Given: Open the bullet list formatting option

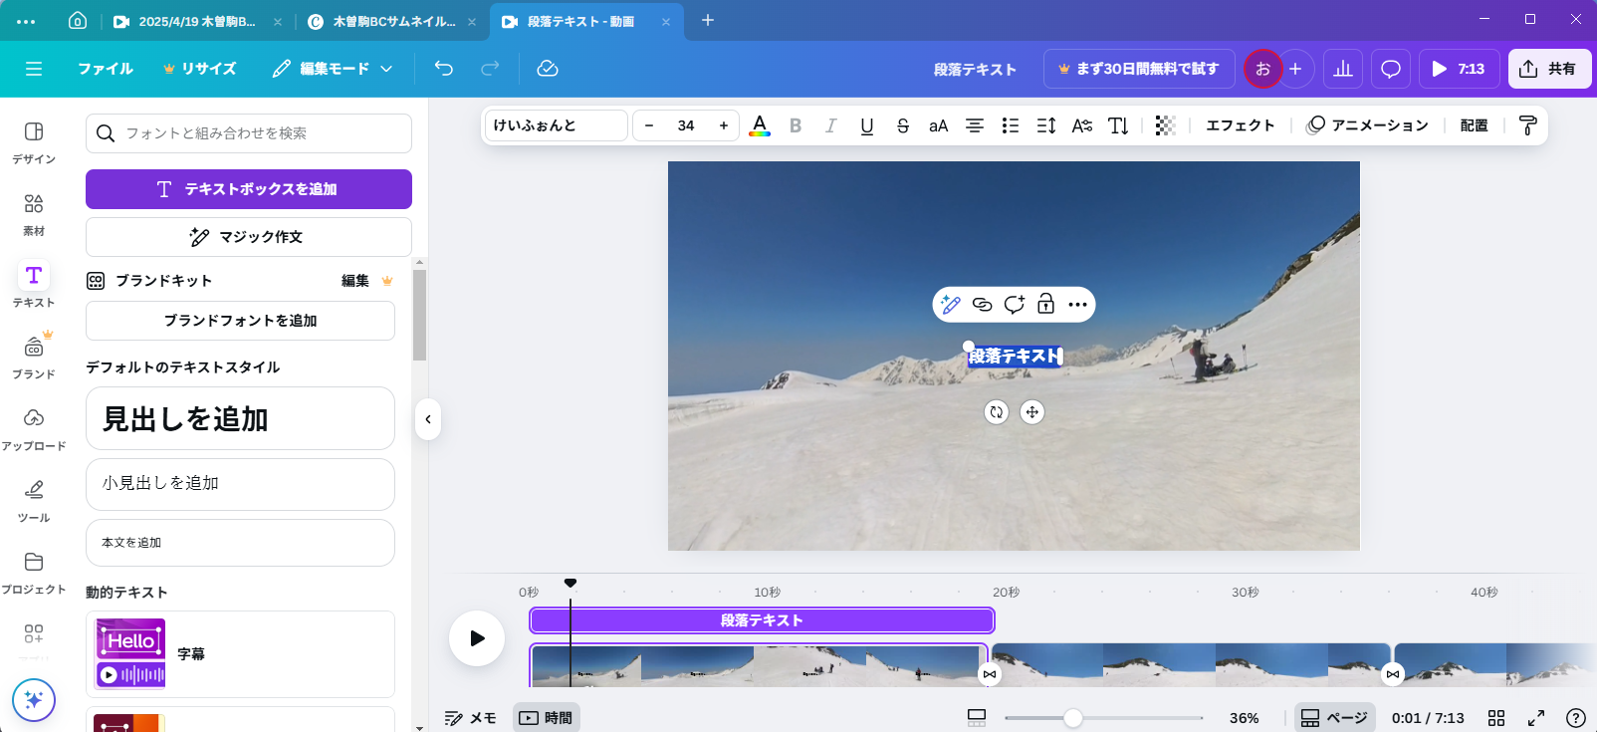Looking at the screenshot, I should [1011, 125].
